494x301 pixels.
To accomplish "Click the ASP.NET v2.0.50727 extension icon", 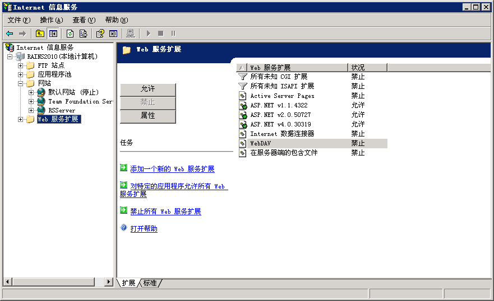I will 243,115.
